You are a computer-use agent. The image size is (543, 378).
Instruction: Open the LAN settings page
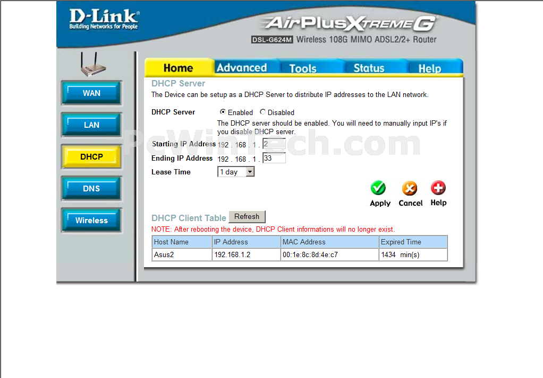tap(91, 125)
